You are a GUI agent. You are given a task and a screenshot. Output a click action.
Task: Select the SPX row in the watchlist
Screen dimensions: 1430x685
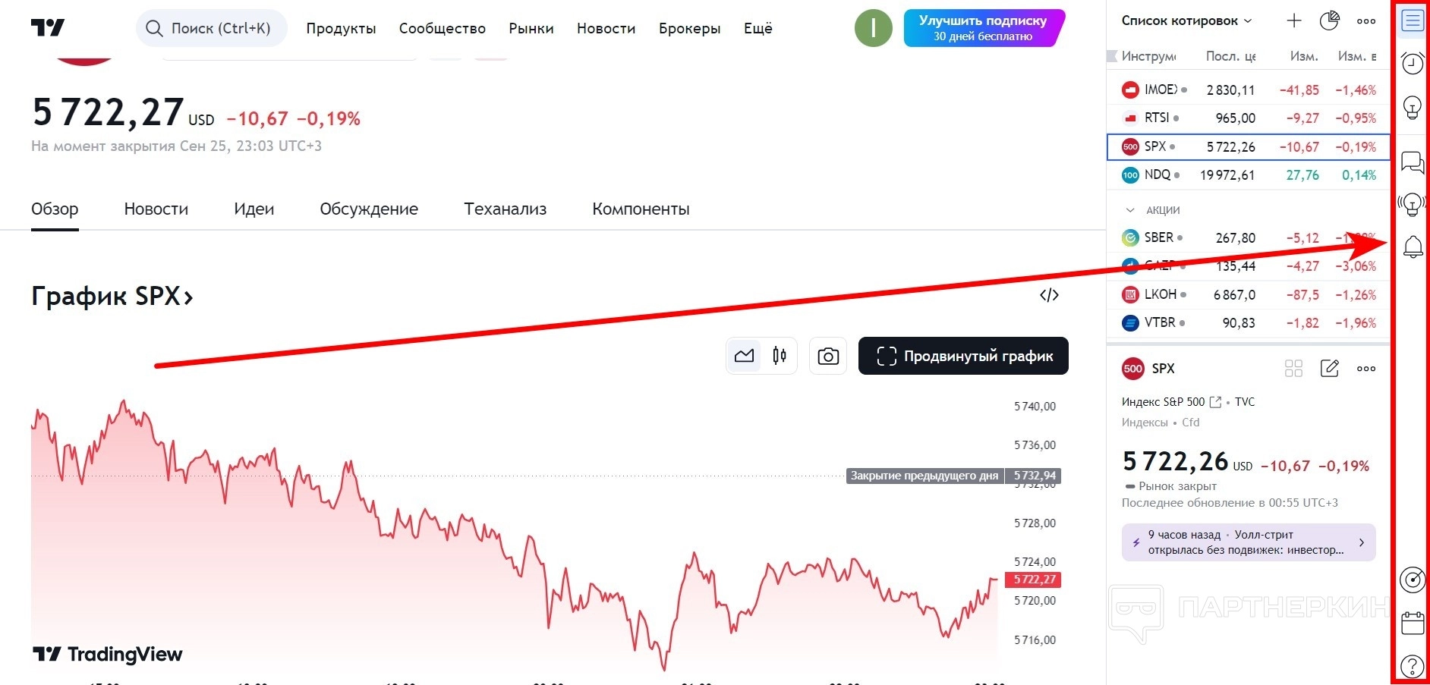tap(1249, 146)
